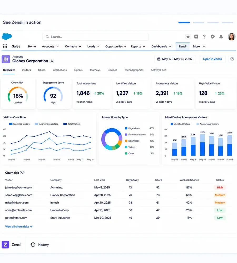Switch to the Interactions tab
237x263 pixels.
pos(60,70)
